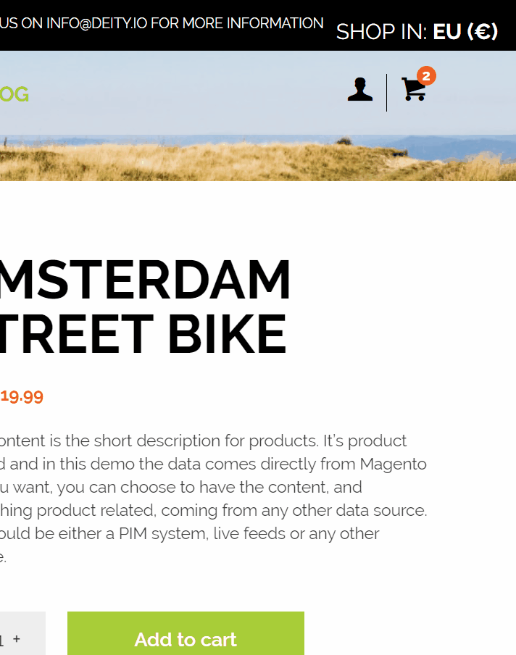The width and height of the screenshot is (516, 655).
Task: Focus the quantity field showing 1
Action: pos(2,639)
